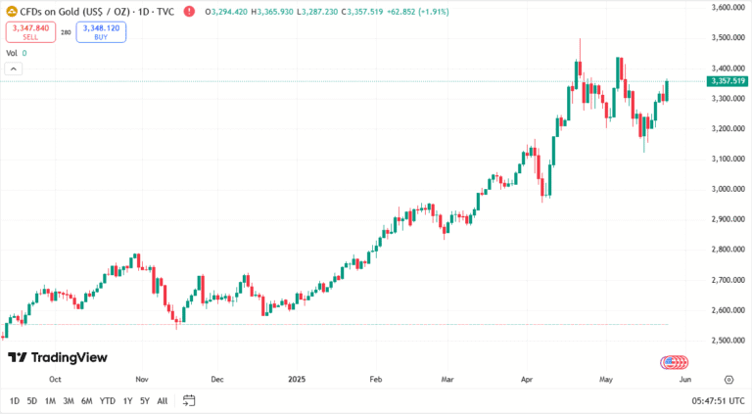Open chart settings hexagon icon

(728, 379)
